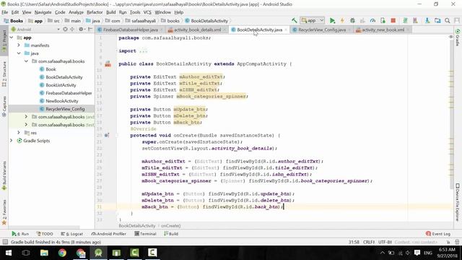Open the Terminal tool window
462x260 pixels.
[x=145, y=234]
